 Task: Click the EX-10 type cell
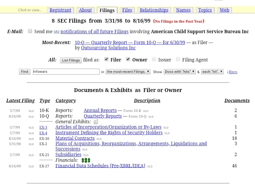pos(44,139)
